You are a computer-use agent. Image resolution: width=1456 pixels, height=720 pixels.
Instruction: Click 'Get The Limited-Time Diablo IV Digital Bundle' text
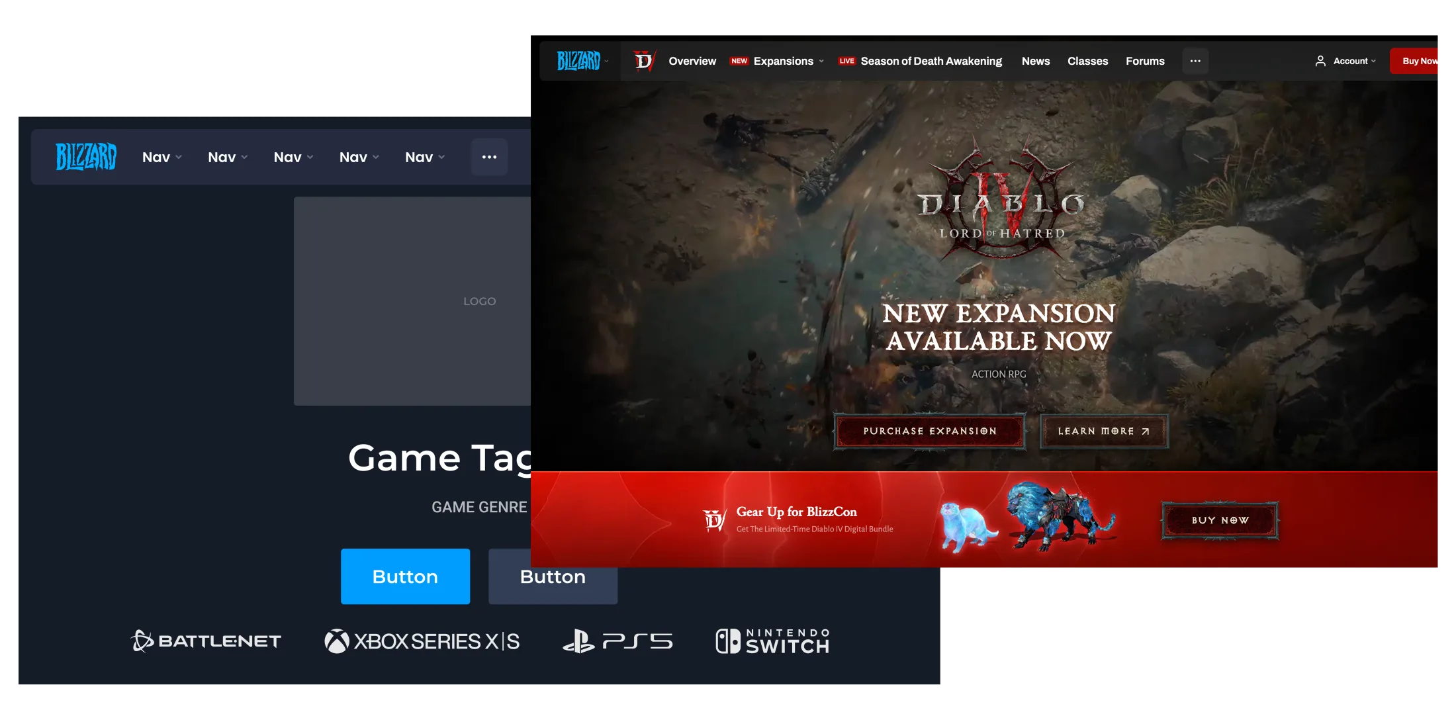pyautogui.click(x=815, y=529)
